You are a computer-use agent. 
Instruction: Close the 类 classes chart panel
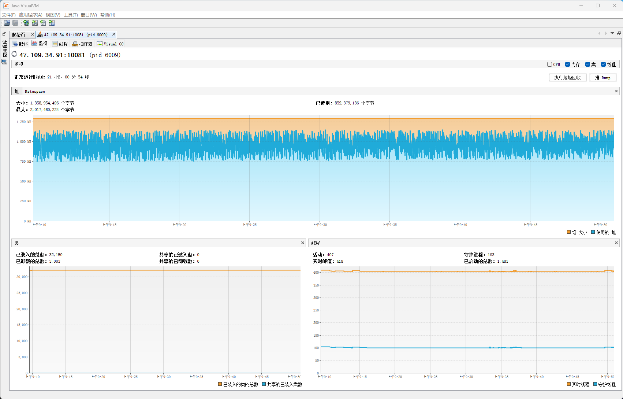pyautogui.click(x=303, y=243)
